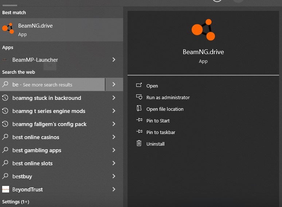
Task: Click the BeyondTrust logo icon
Action: pos(5,190)
